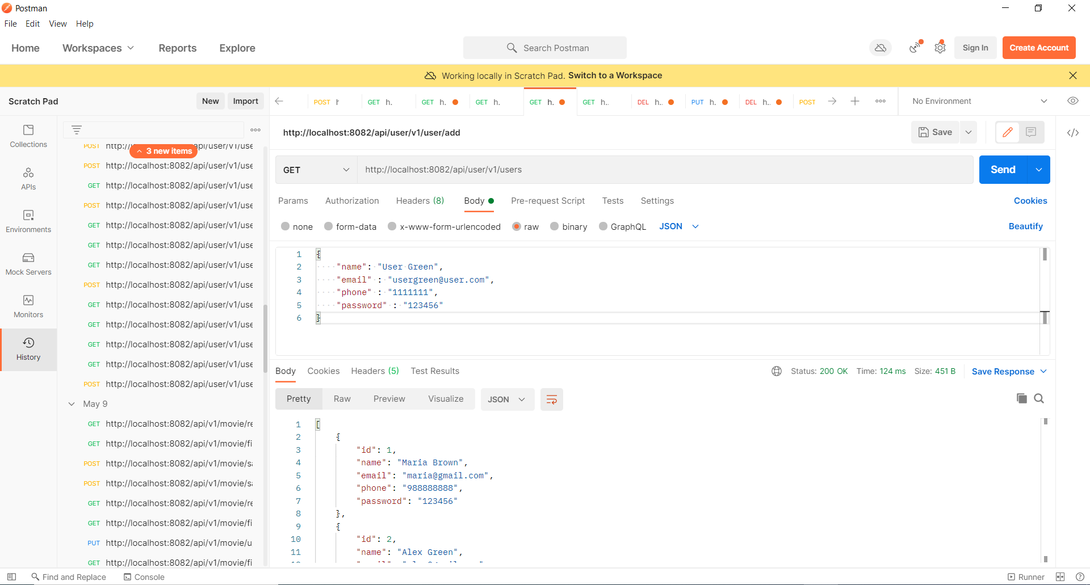Switch to the Params tab
This screenshot has width=1090, height=585.
coord(293,201)
